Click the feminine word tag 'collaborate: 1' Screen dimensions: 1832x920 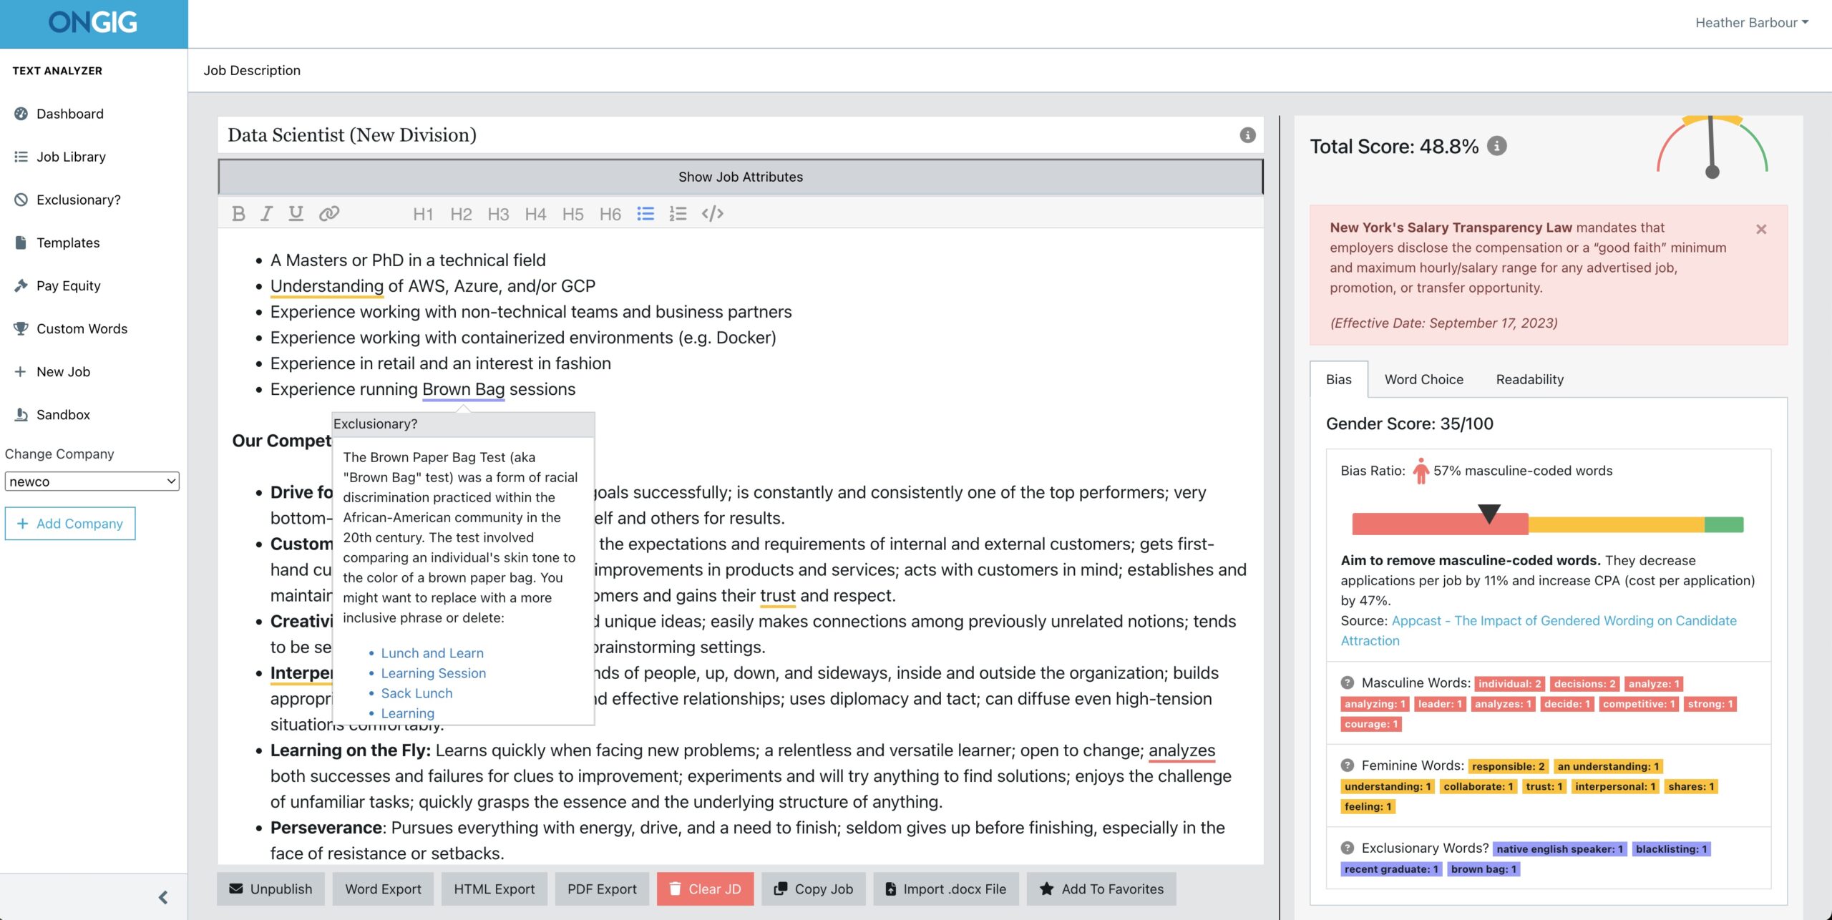[x=1478, y=786]
